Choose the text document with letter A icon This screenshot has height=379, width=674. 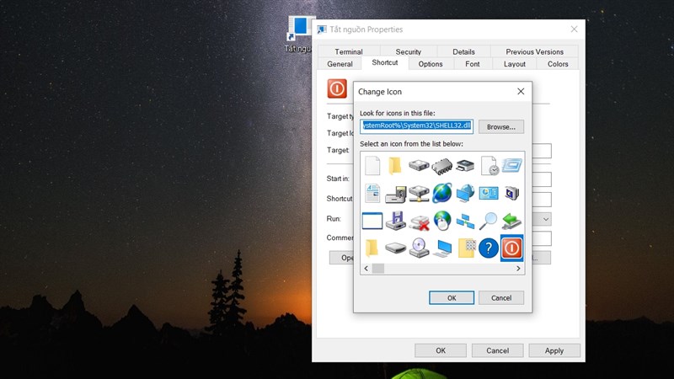[x=372, y=194]
